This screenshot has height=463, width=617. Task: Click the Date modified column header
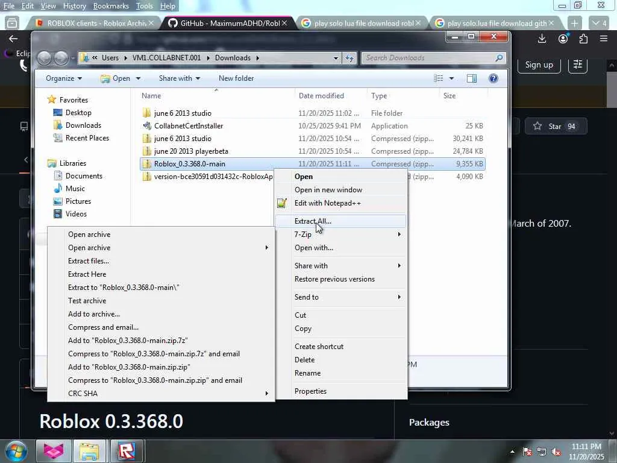(331, 96)
